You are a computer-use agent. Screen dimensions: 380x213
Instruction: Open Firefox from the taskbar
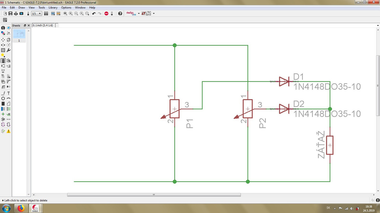coord(21,208)
